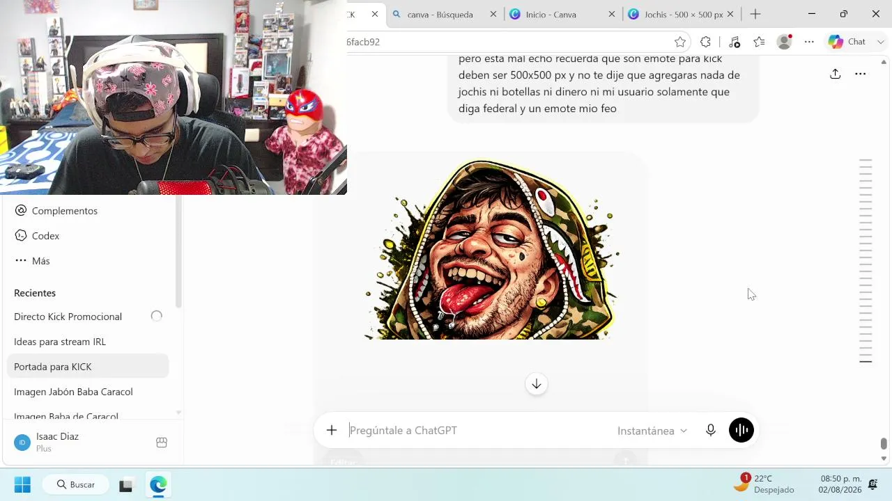Click the page scrollbar down arrow
Screen dimensions: 892x501
884,459
